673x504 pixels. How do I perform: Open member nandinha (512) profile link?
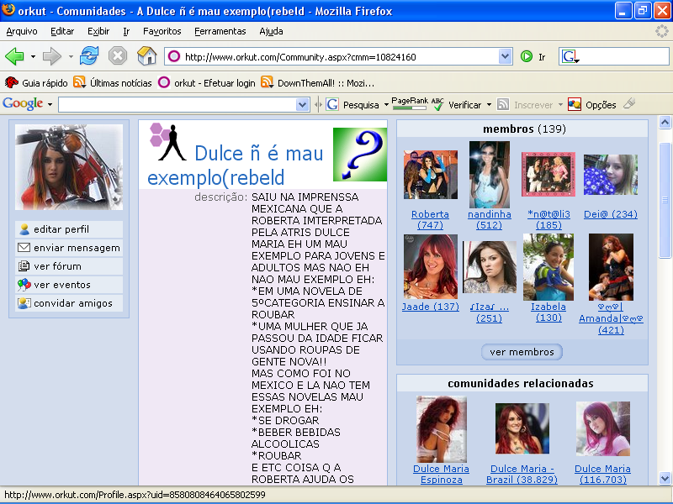point(490,219)
